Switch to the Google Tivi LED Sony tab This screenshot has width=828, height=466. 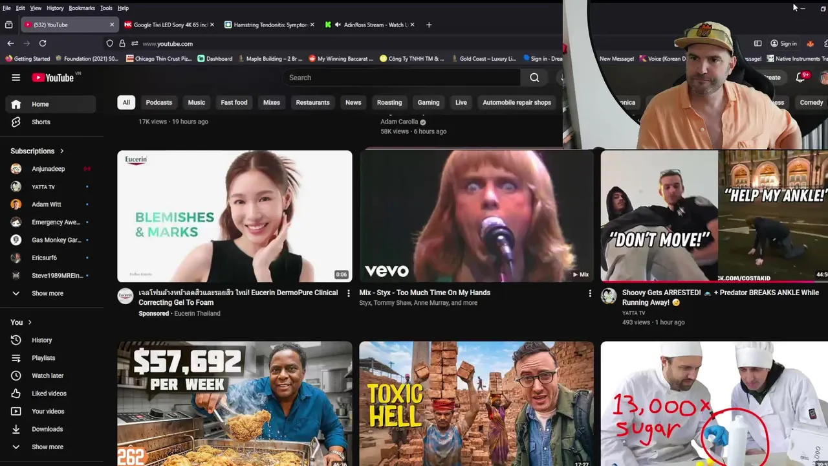click(168, 25)
